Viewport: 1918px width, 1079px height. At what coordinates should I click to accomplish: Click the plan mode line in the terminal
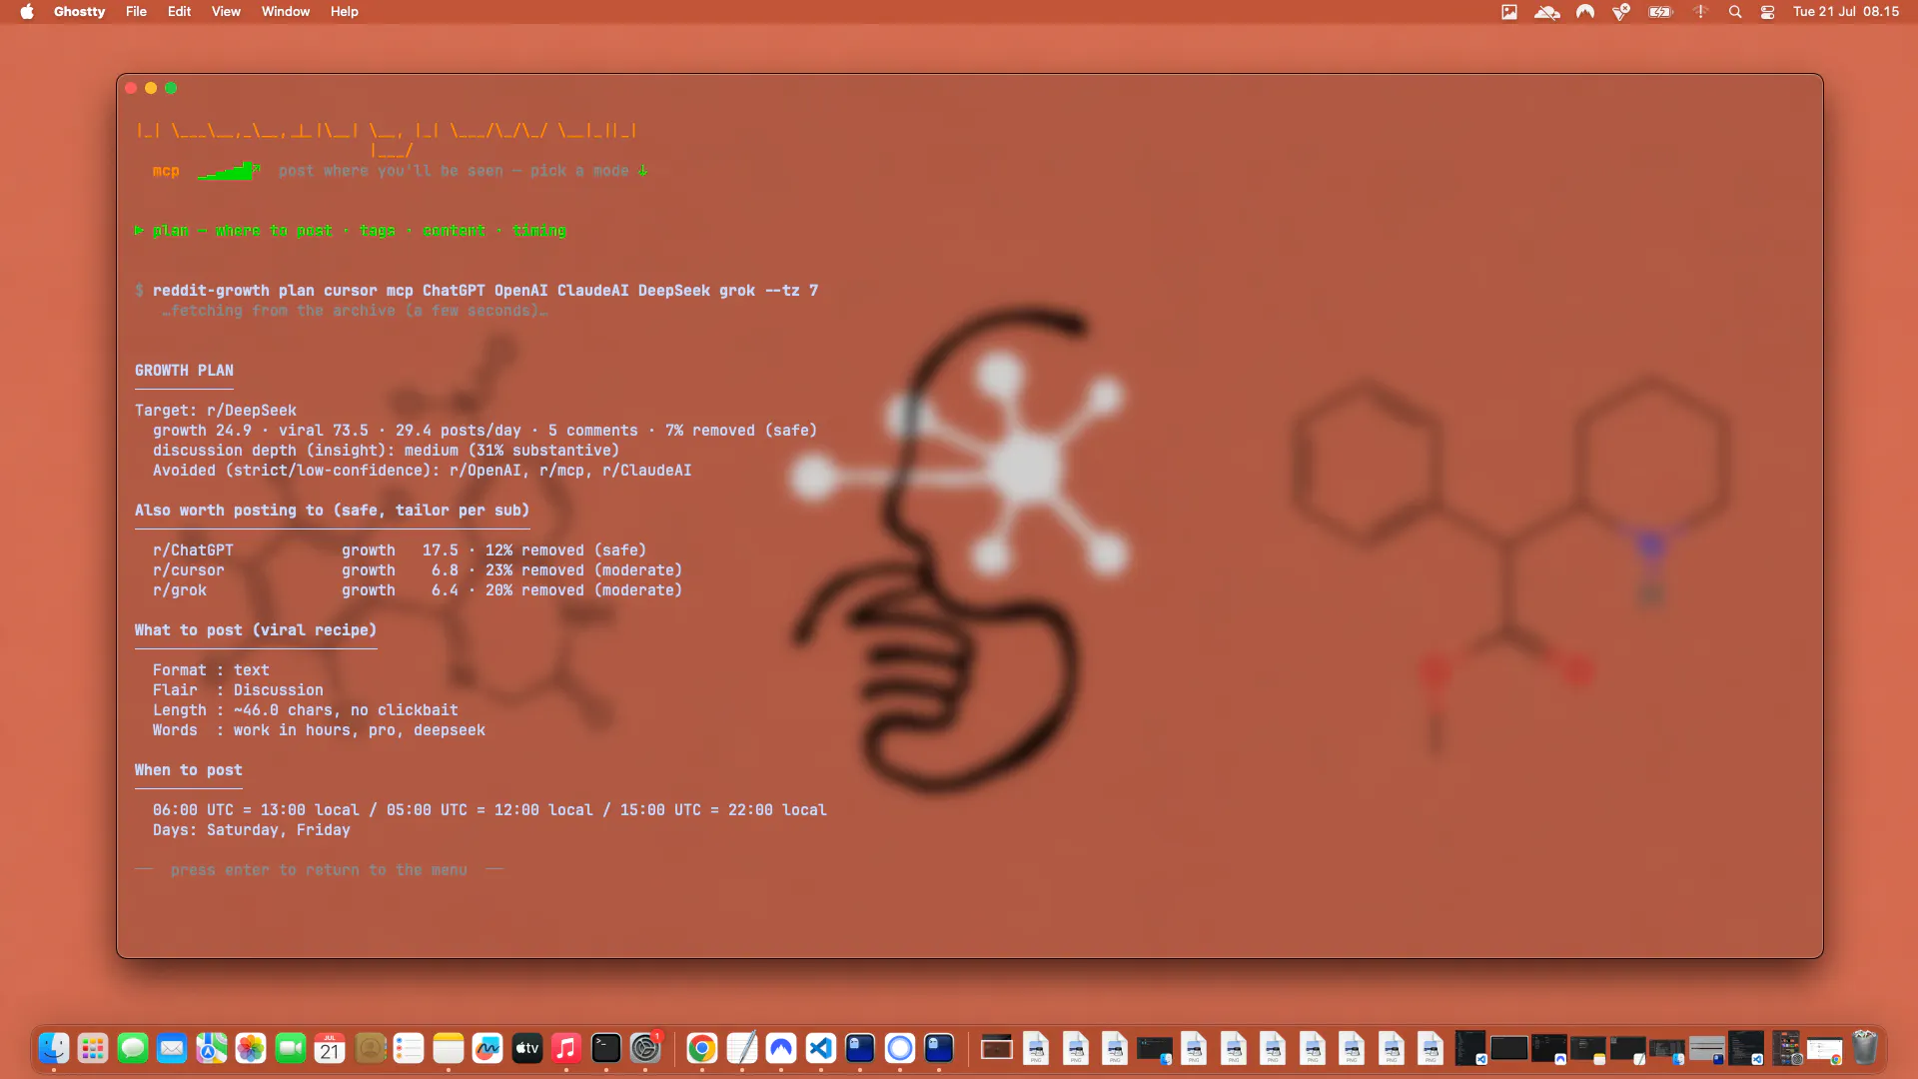(351, 231)
